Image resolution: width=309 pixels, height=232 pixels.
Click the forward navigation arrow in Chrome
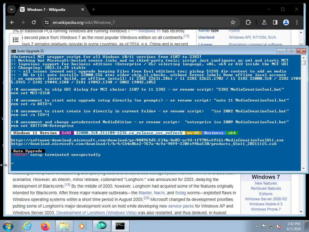point(23,22)
